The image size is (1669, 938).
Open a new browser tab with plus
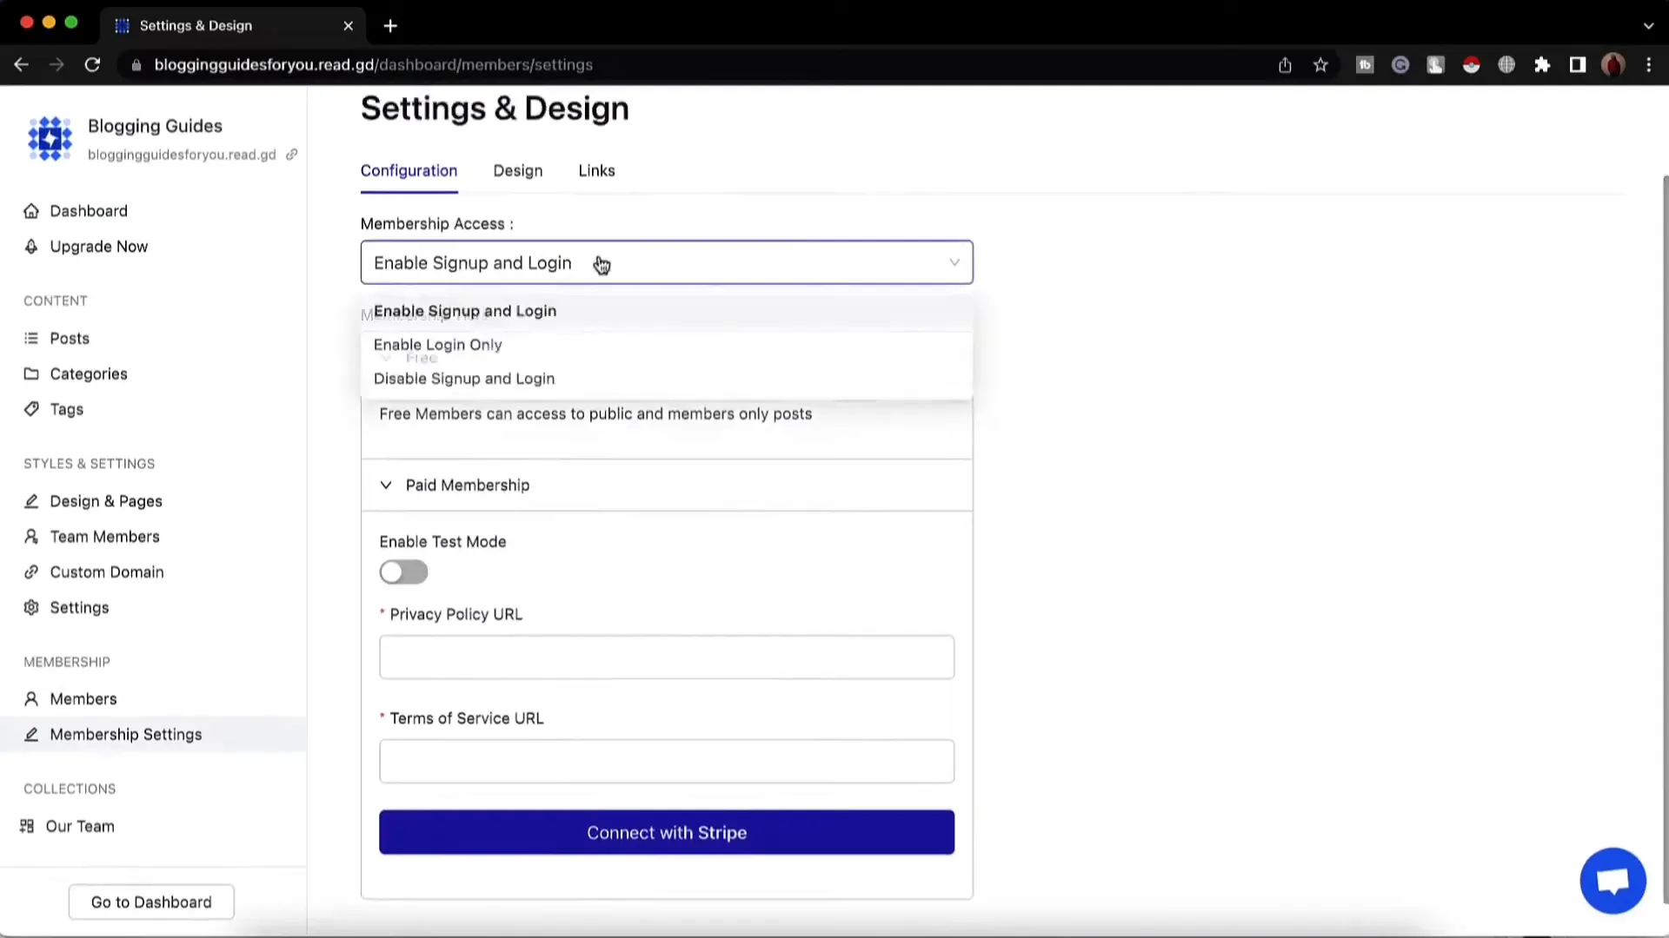pos(390,26)
